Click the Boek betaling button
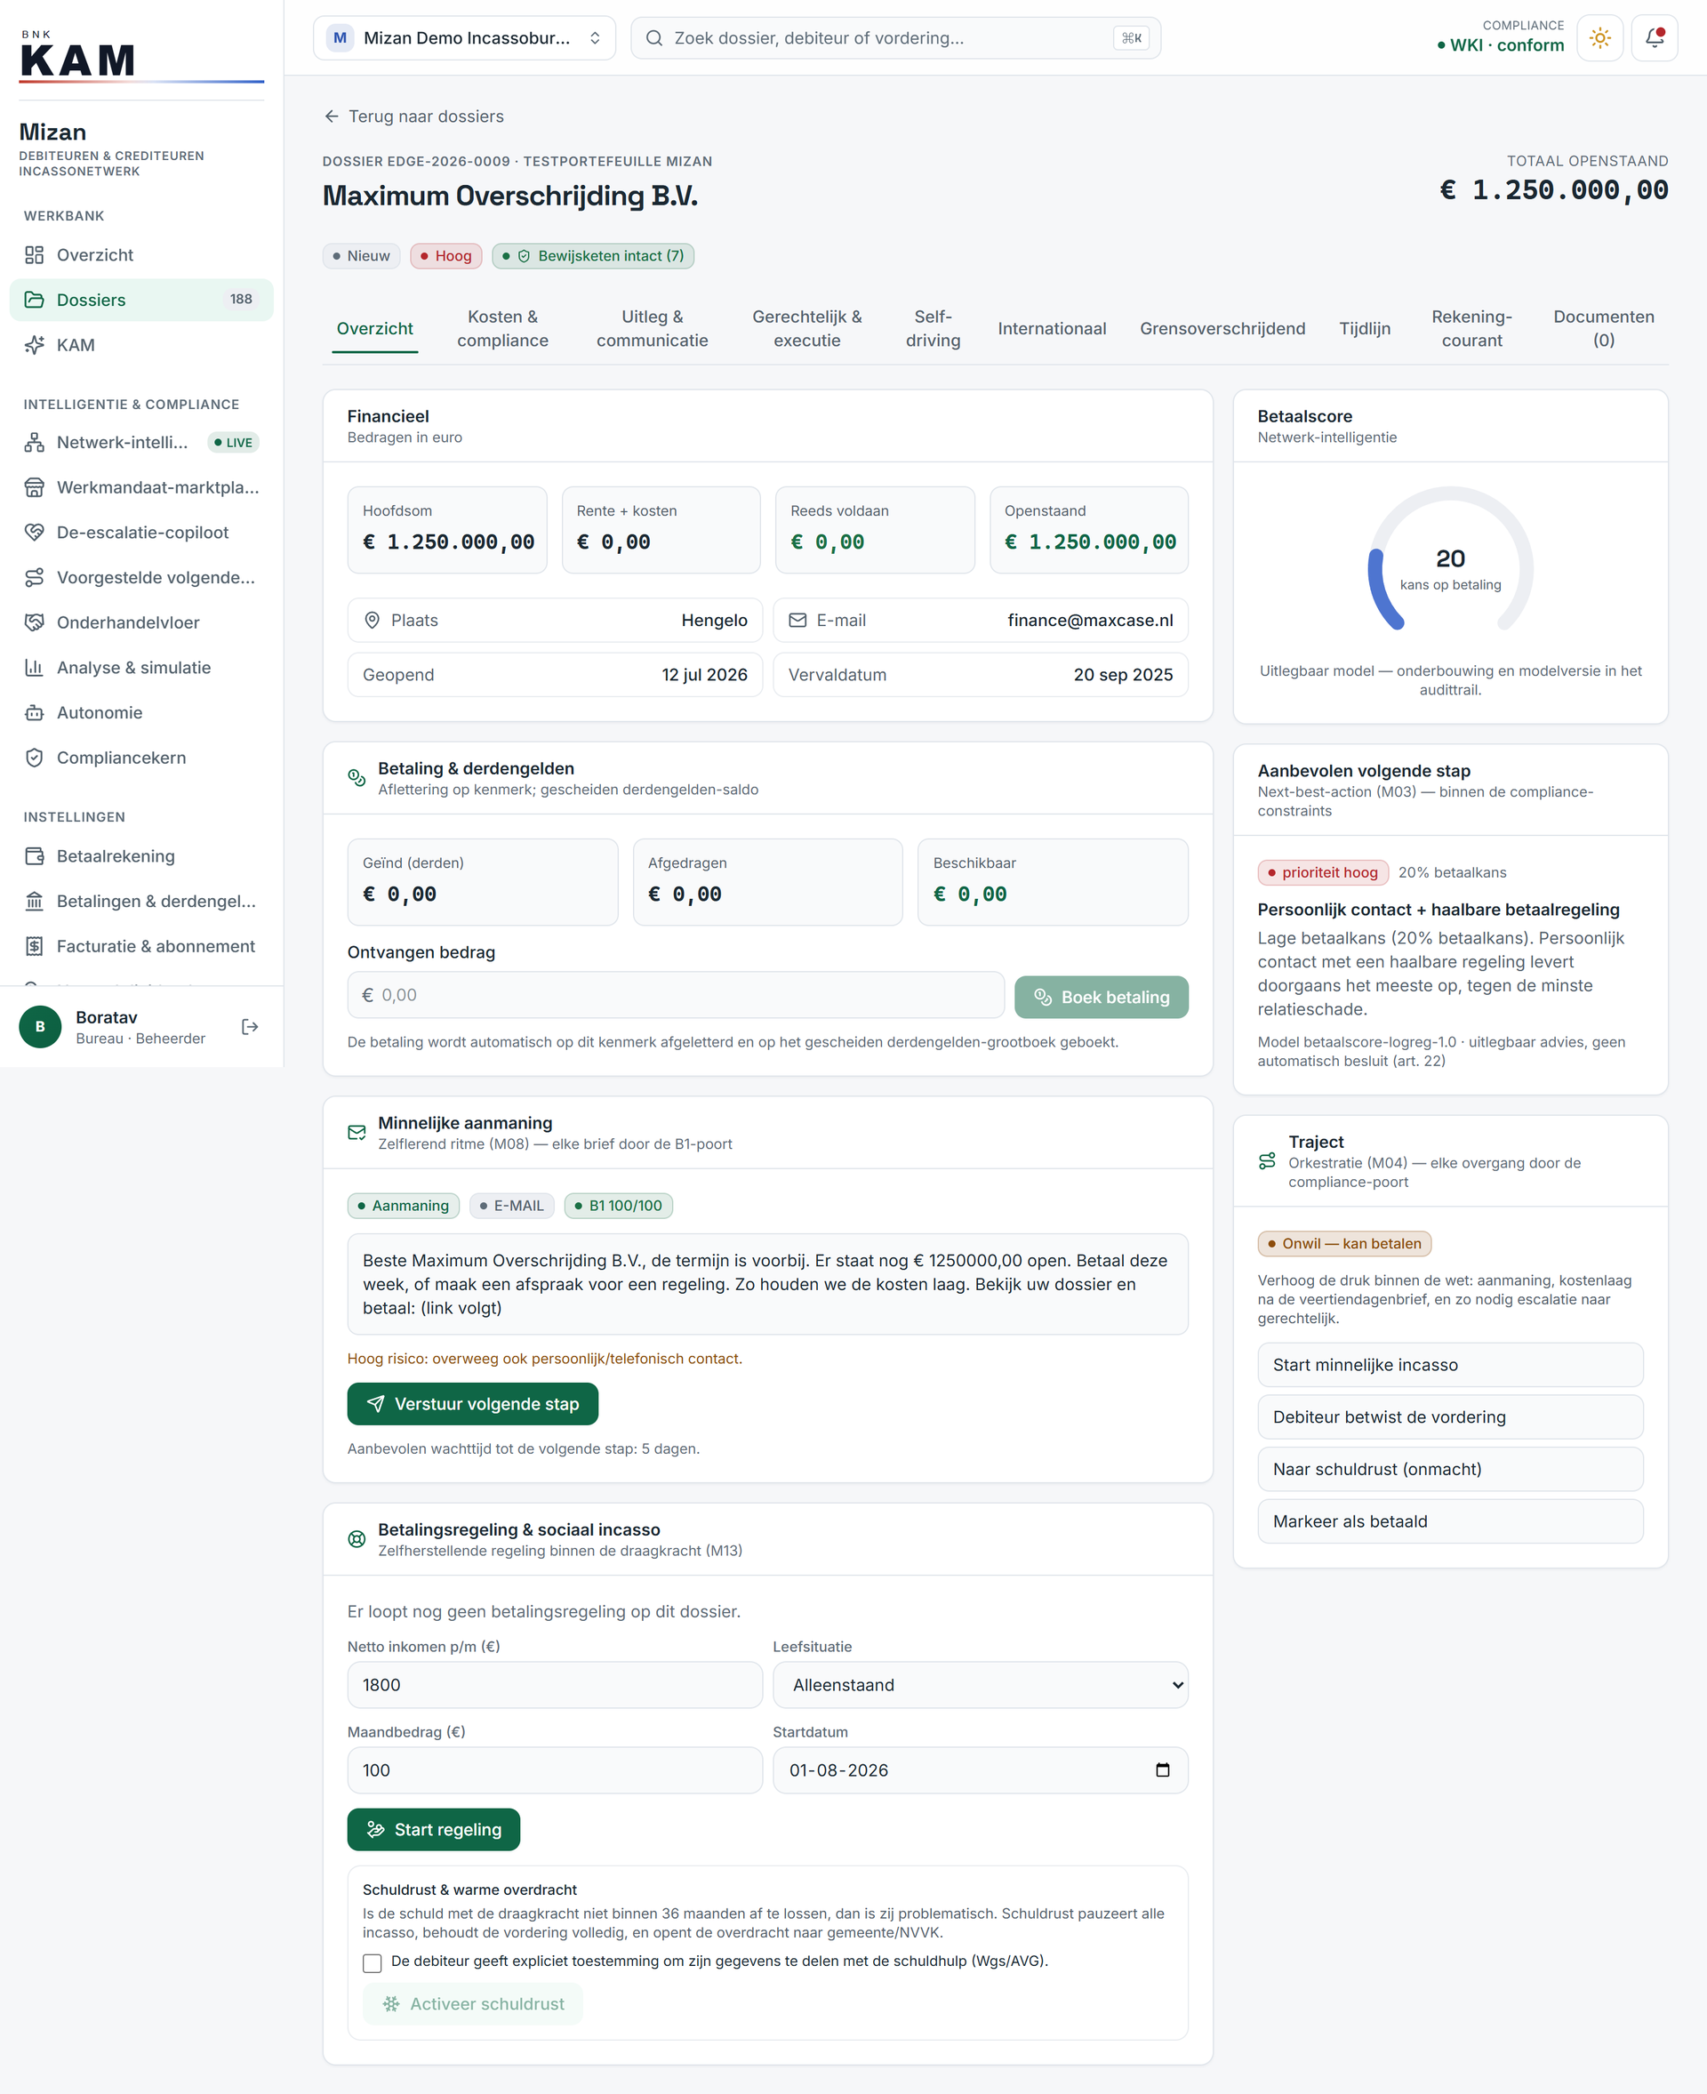The width and height of the screenshot is (1707, 2094). [1101, 998]
